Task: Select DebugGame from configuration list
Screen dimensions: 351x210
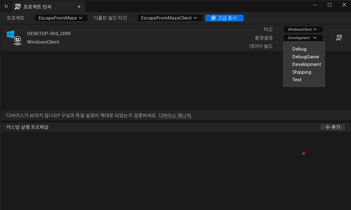Action: pos(304,57)
